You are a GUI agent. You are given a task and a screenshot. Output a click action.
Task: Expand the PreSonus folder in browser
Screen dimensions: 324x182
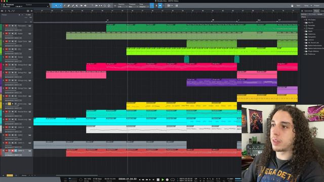coord(305,54)
